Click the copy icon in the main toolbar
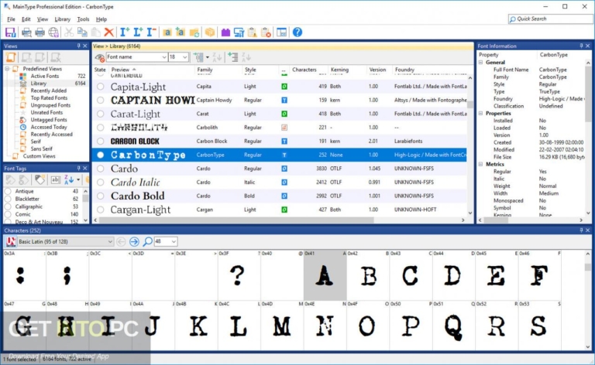Viewport: 595px width, 365px height. pyautogui.click(x=82, y=32)
